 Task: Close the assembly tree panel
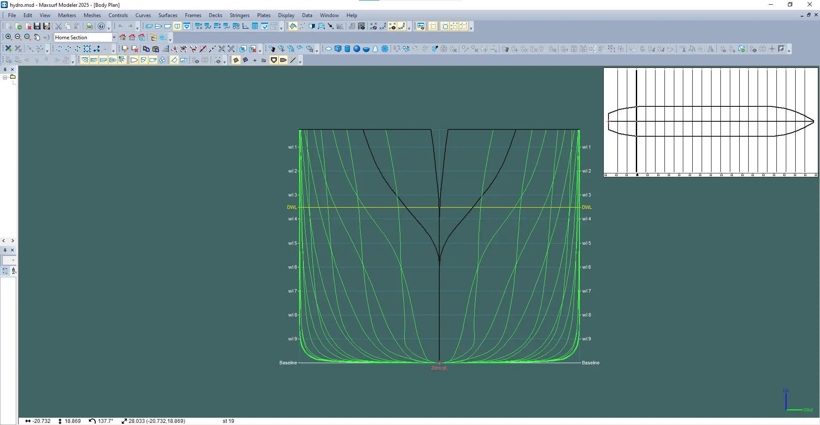[12, 69]
